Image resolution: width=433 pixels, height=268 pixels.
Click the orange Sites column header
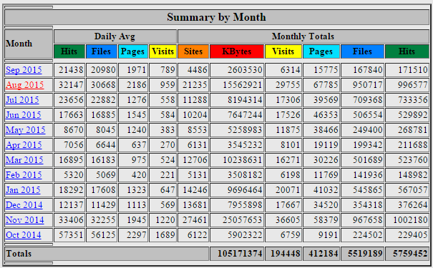pos(193,51)
